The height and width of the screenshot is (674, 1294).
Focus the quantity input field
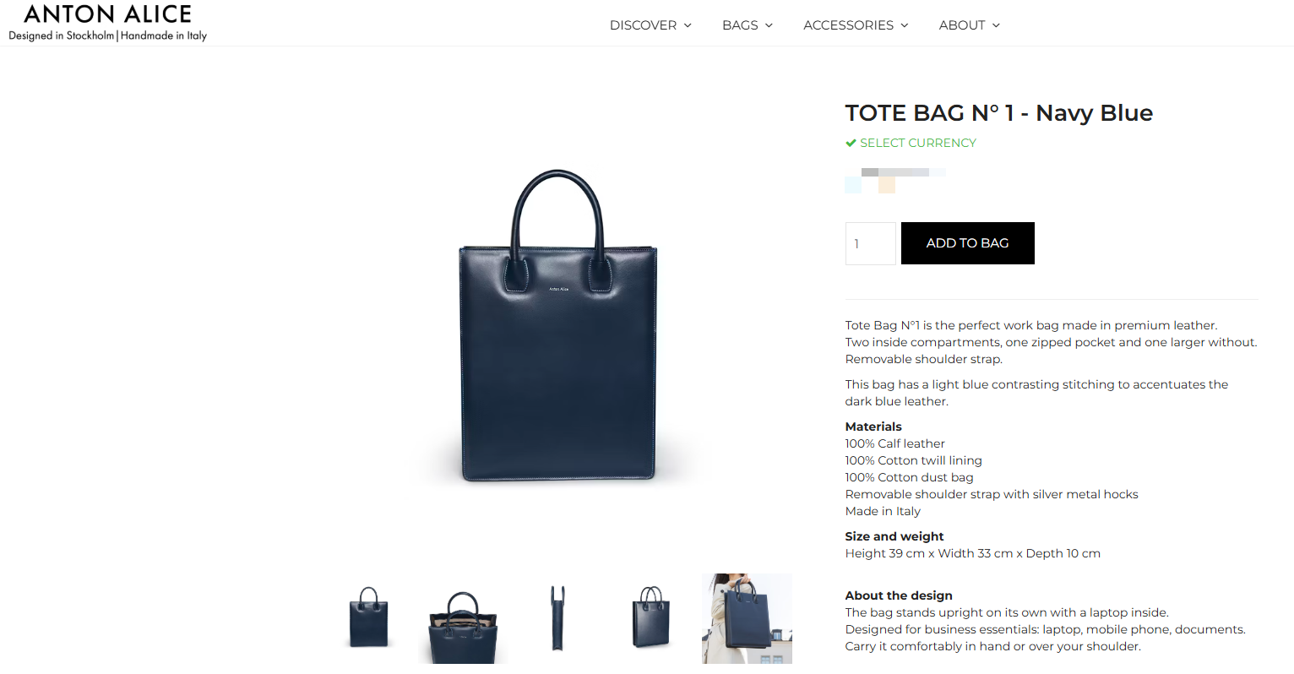pos(871,243)
